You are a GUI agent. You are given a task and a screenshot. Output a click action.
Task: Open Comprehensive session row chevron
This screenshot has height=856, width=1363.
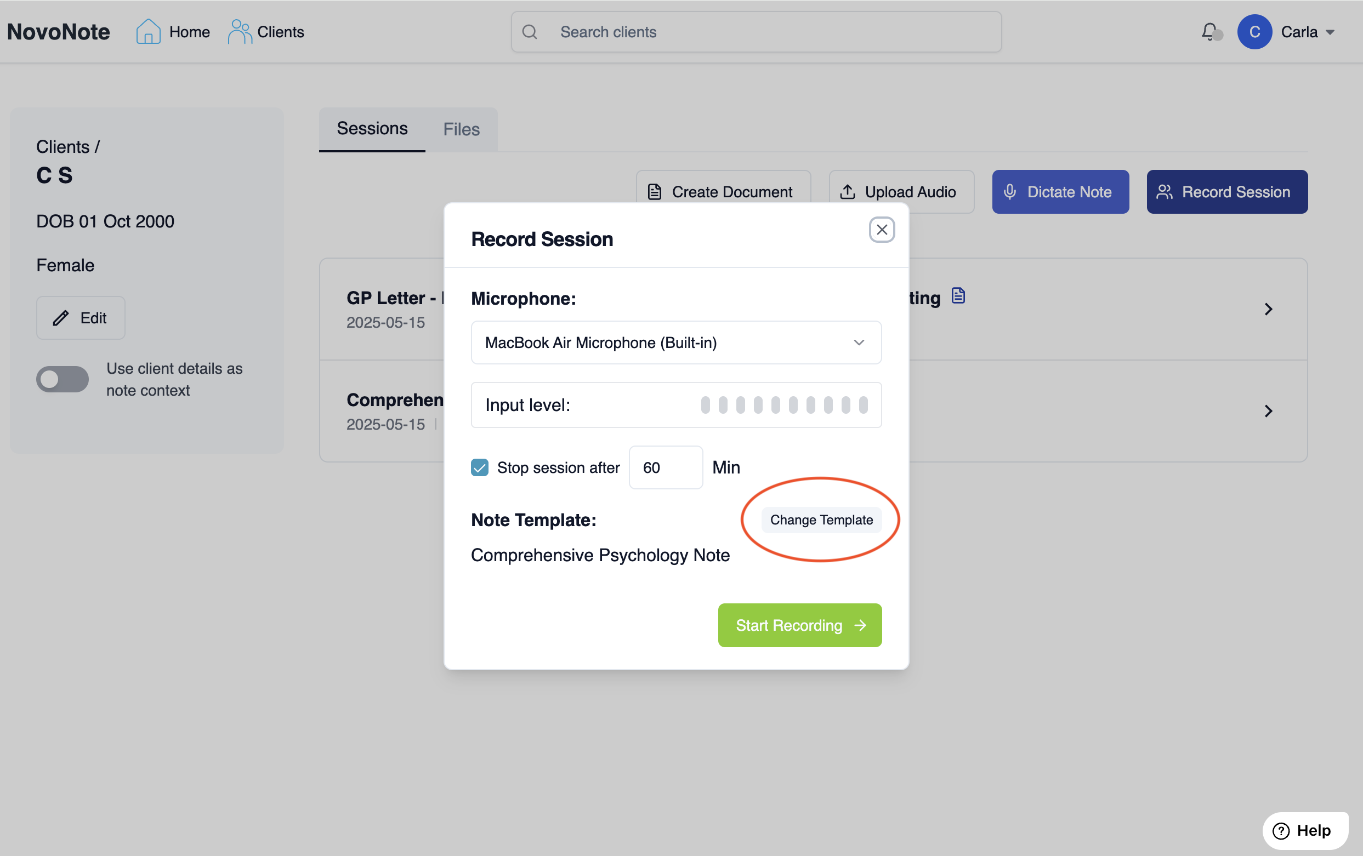coord(1268,411)
